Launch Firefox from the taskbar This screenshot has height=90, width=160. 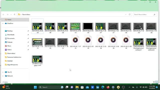coord(108,87)
